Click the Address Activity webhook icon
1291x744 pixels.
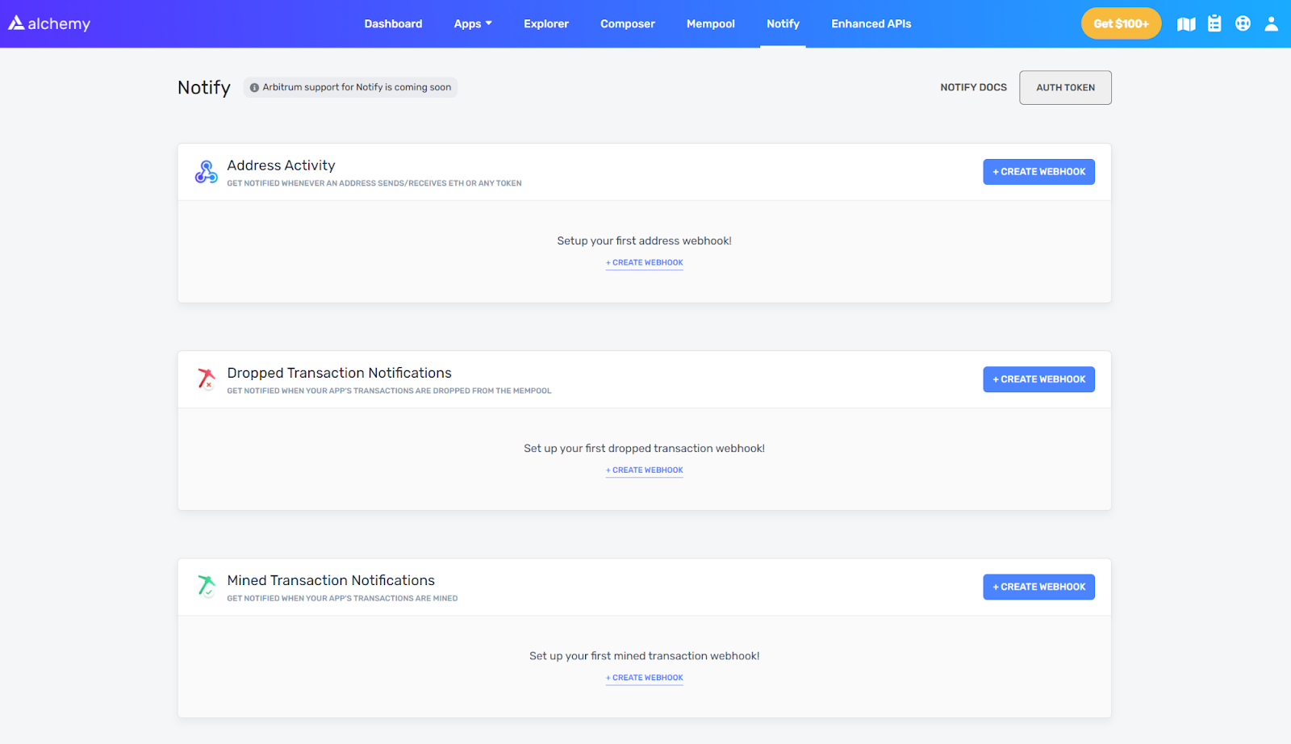(x=207, y=172)
